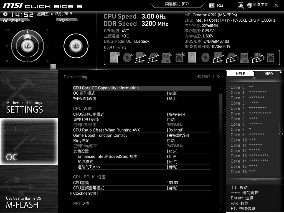This screenshot has width=284, height=213.
Task: Toggle the XMP ON button
Action: pos(75,46)
